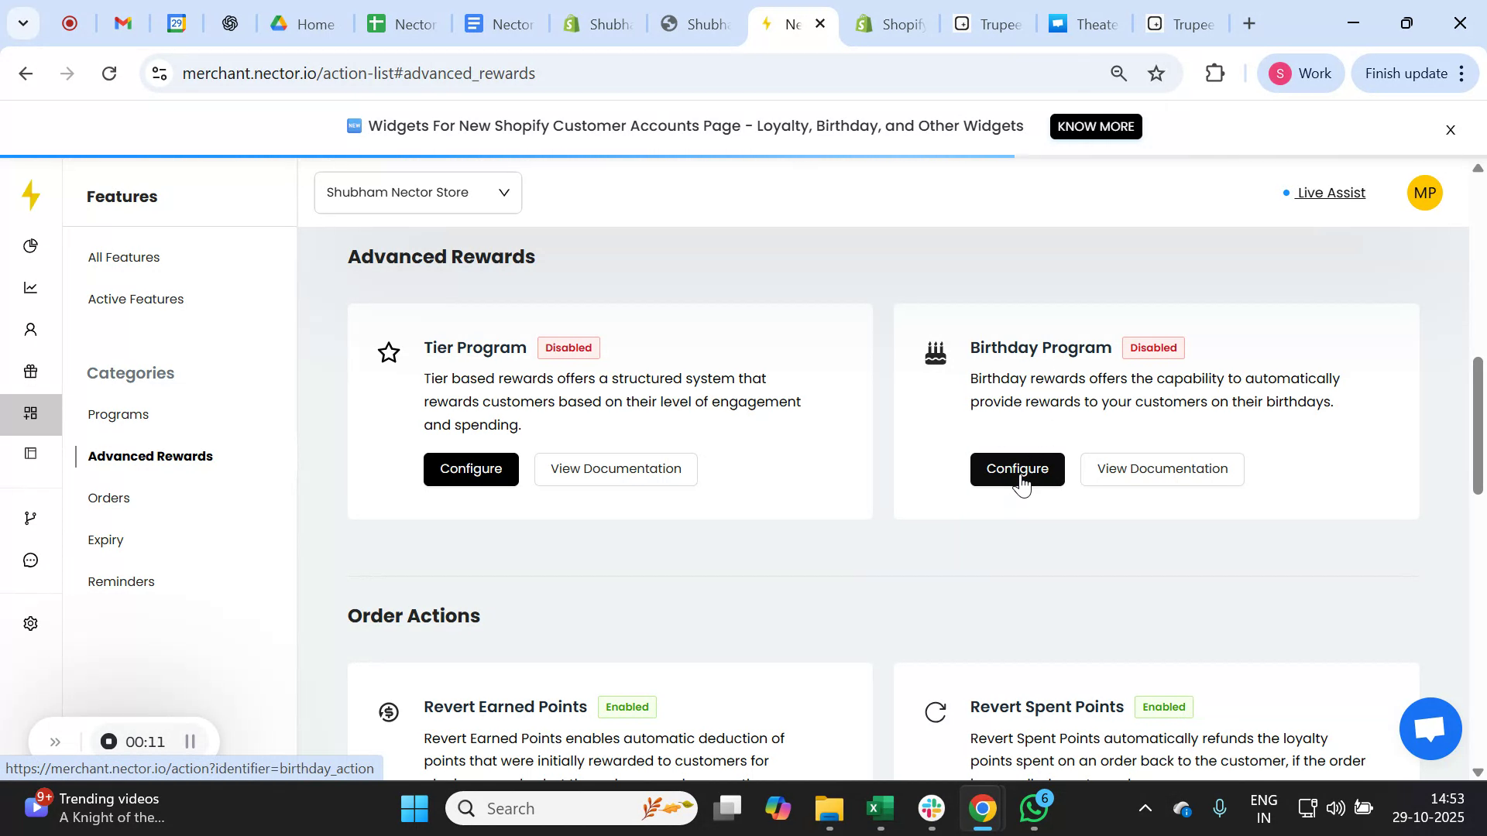Image resolution: width=1487 pixels, height=836 pixels.
Task: Open the chat support bubble icon
Action: 30,560
